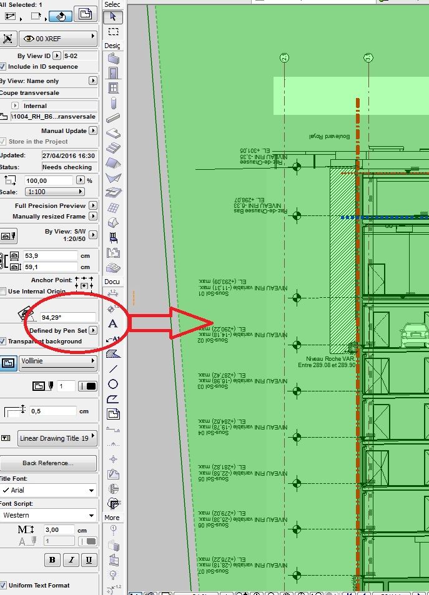The image size is (429, 595).
Task: Toggle Use Internal Origin checkbox
Action: click(x=2, y=292)
